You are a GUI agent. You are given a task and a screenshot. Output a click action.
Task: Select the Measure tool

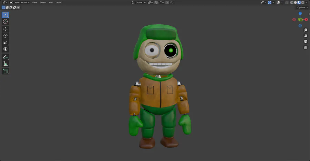[x=5, y=64]
